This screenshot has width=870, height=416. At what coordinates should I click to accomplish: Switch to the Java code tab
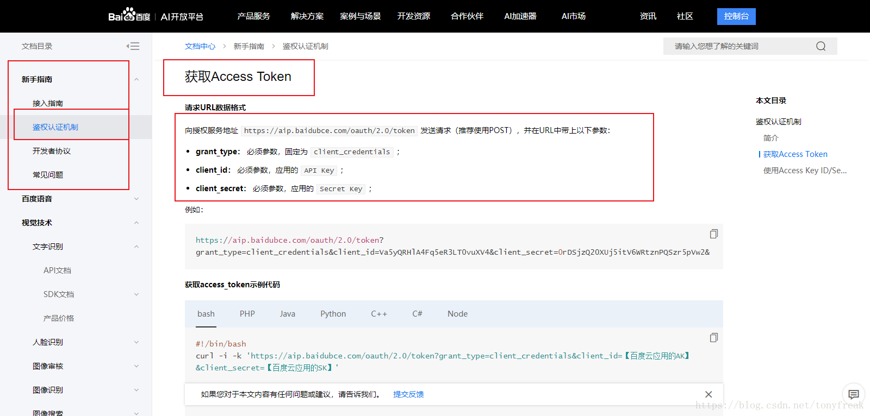coord(288,314)
